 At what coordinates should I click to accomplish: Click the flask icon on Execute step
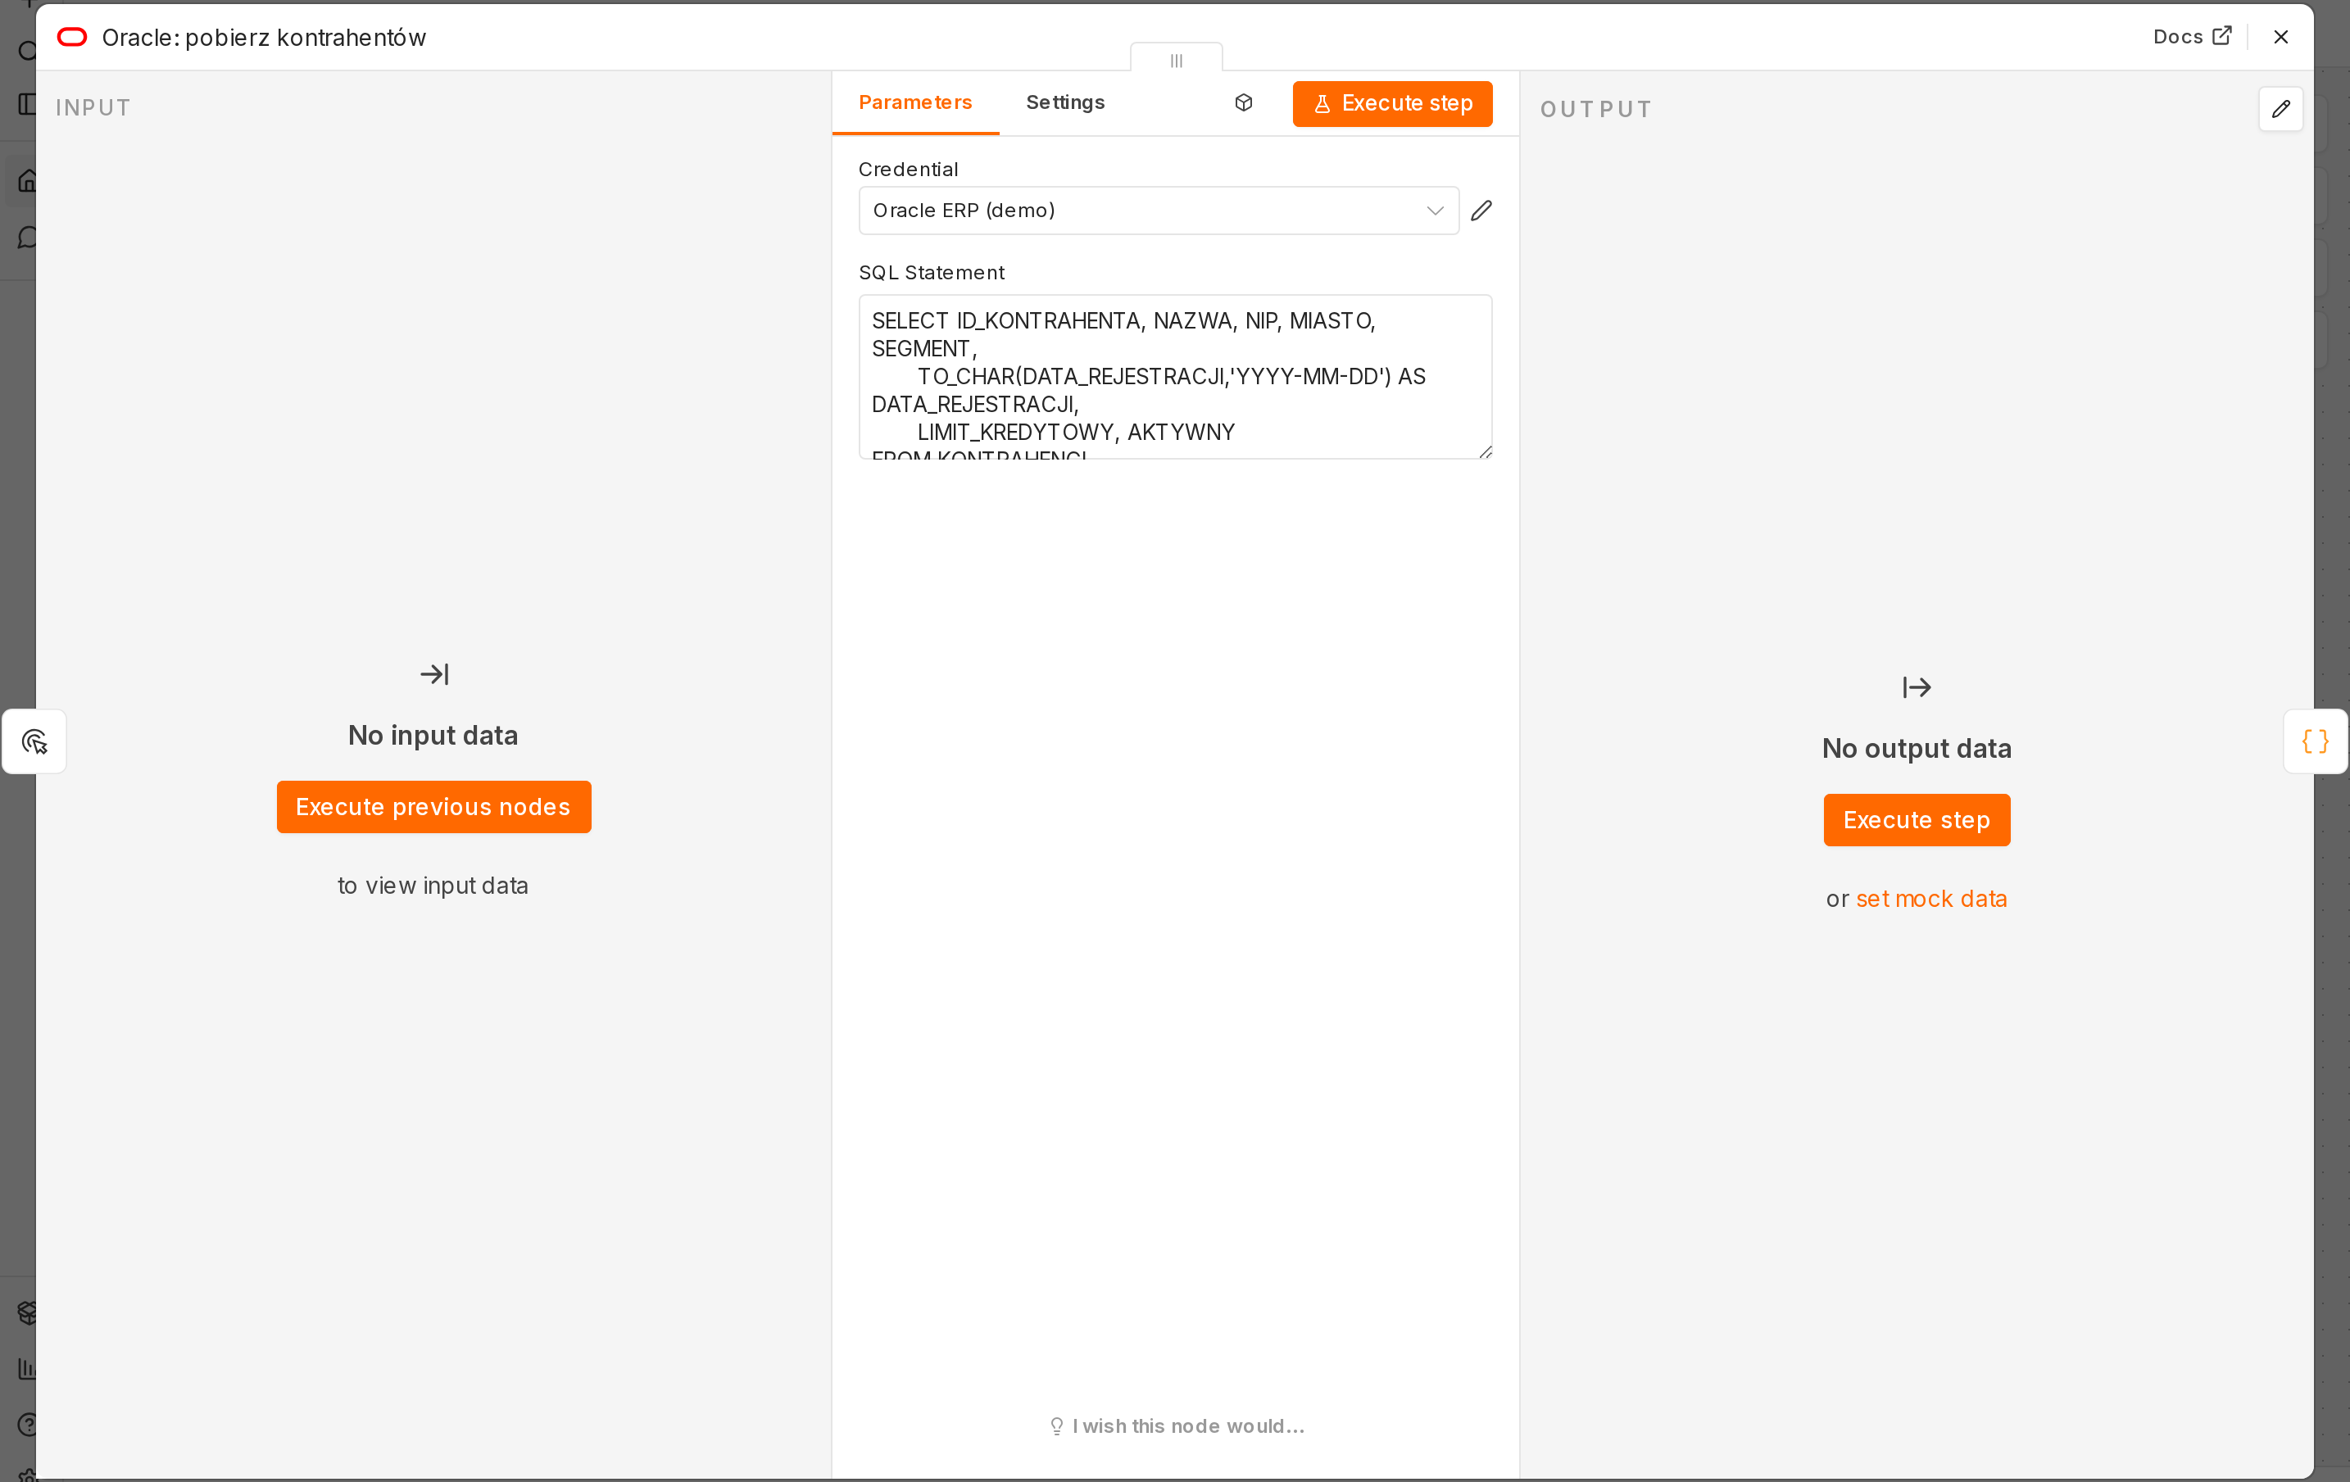(x=1322, y=103)
